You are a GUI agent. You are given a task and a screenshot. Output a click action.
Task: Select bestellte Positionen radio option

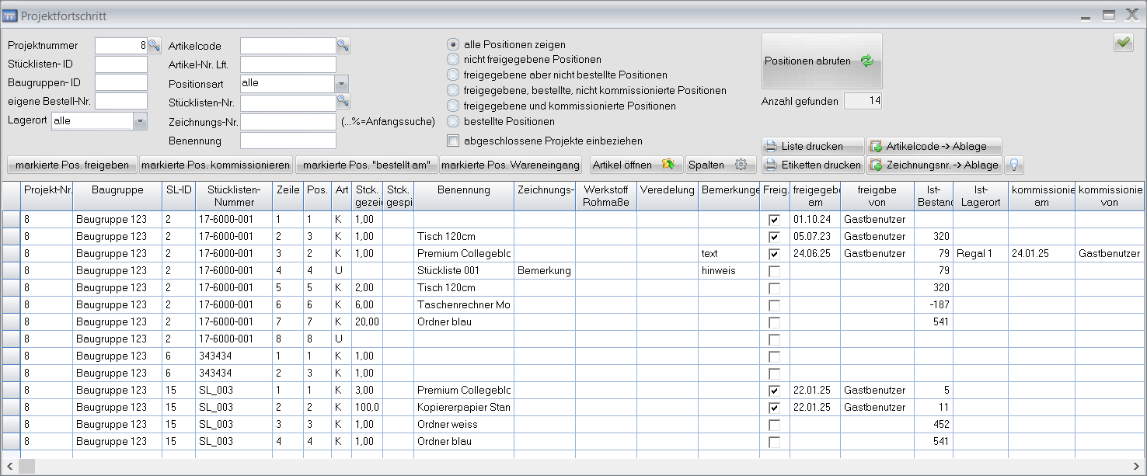click(454, 121)
